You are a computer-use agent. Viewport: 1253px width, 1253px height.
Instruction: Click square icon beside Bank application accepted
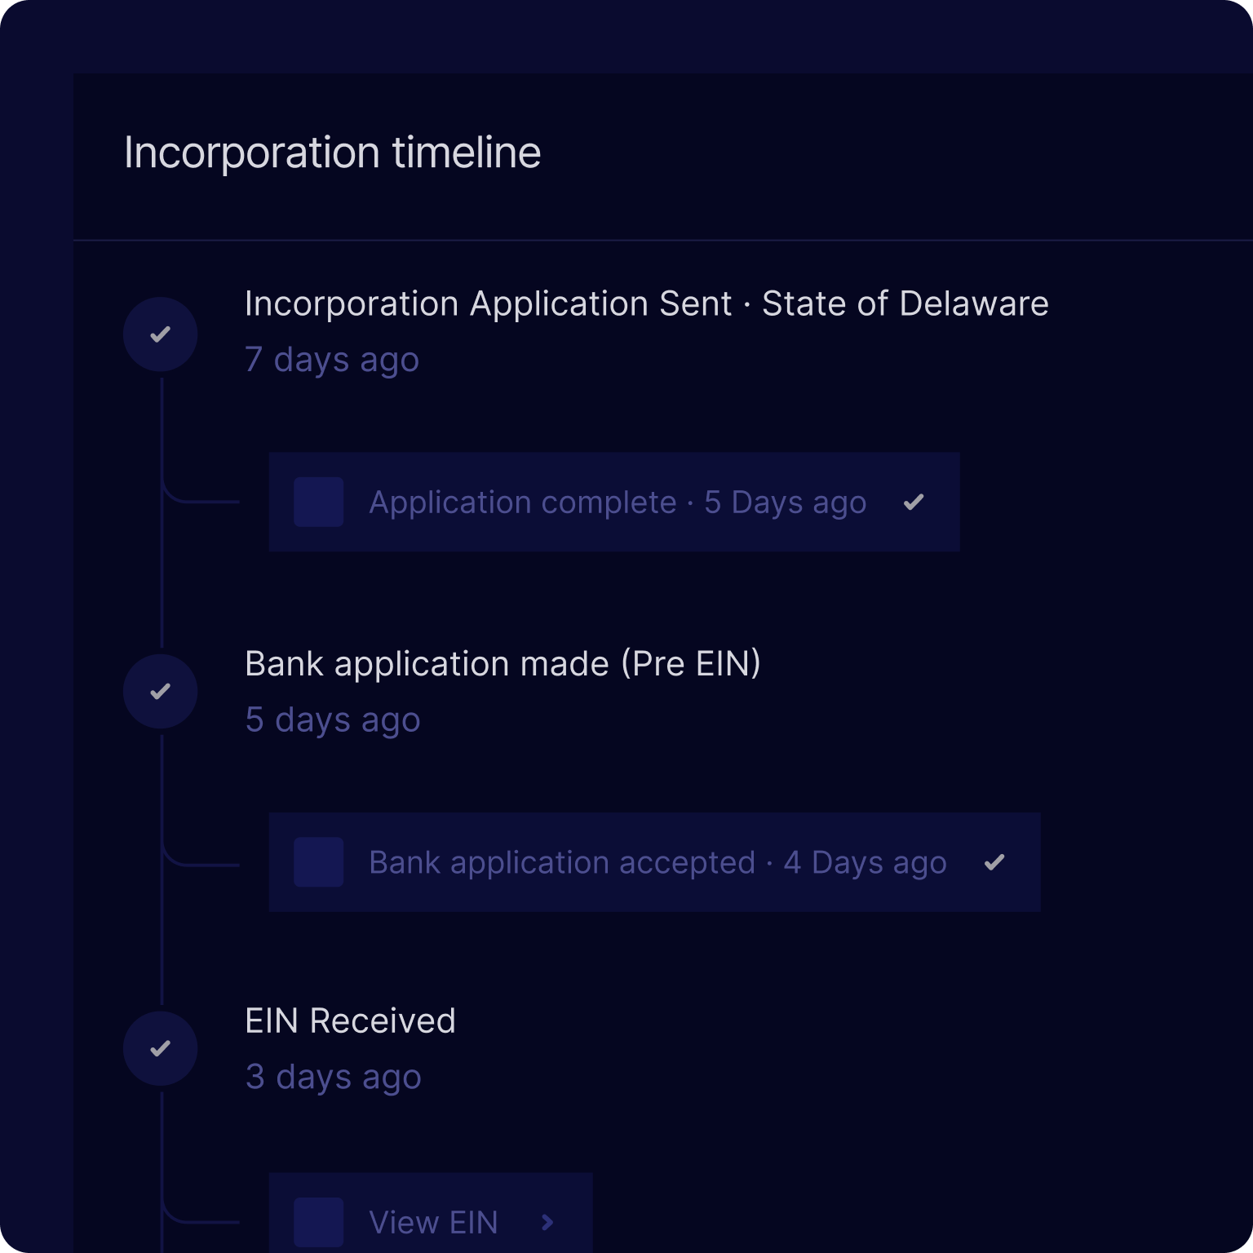point(318,862)
